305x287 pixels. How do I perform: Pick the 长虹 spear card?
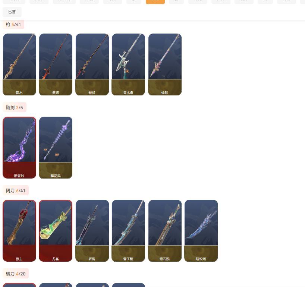[92, 64]
